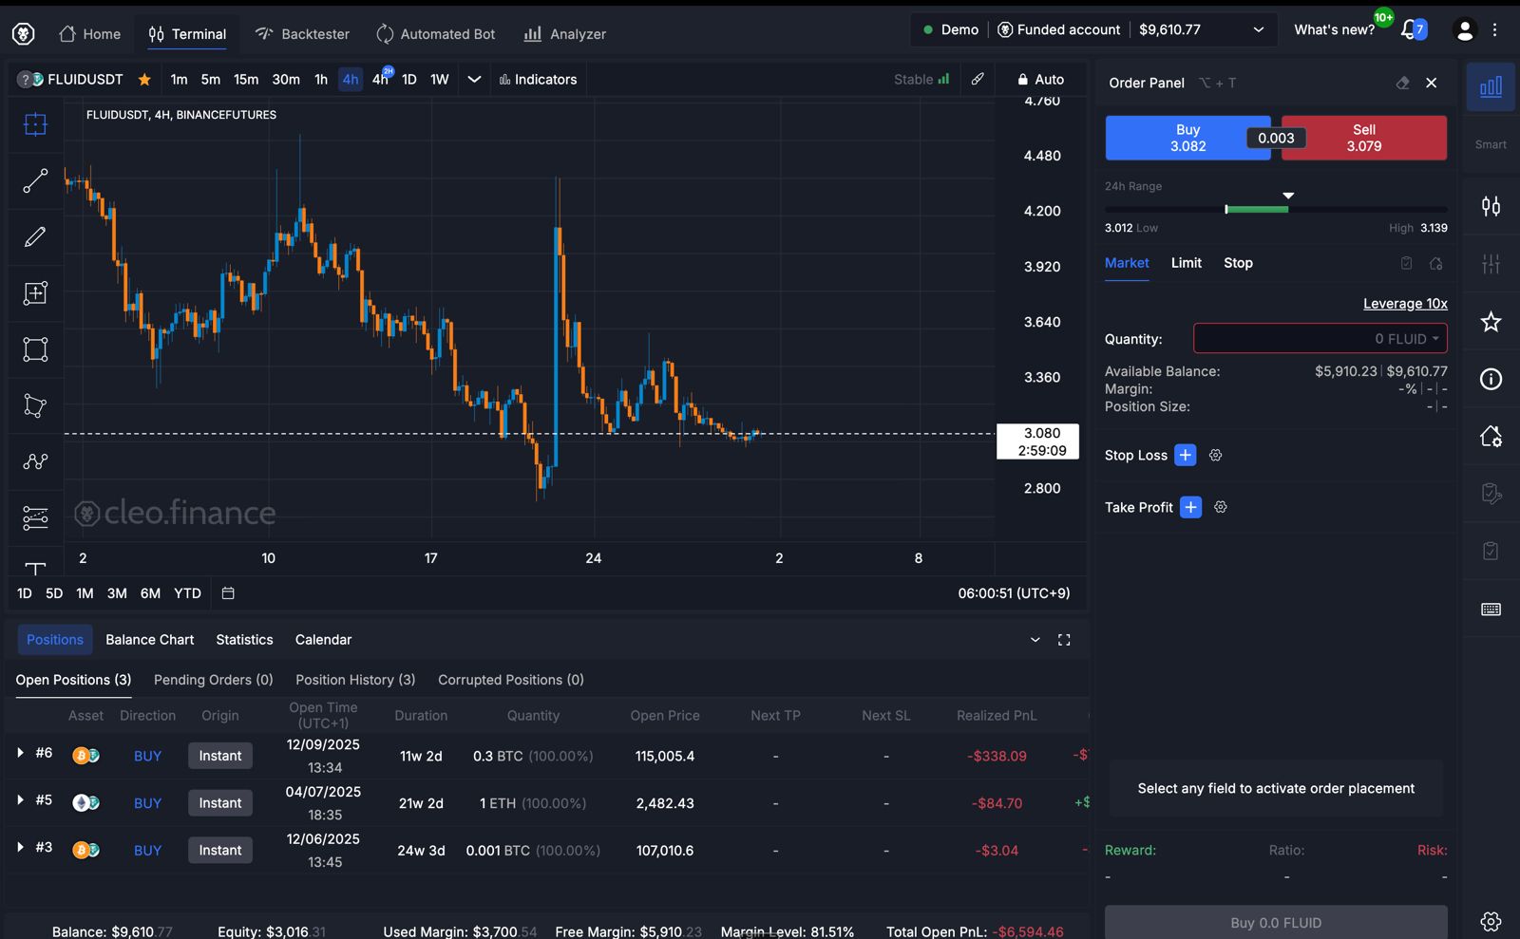This screenshot has height=939, width=1520.
Task: Star FLUIDUSDT as a favorite symbol
Action: [x=144, y=80]
